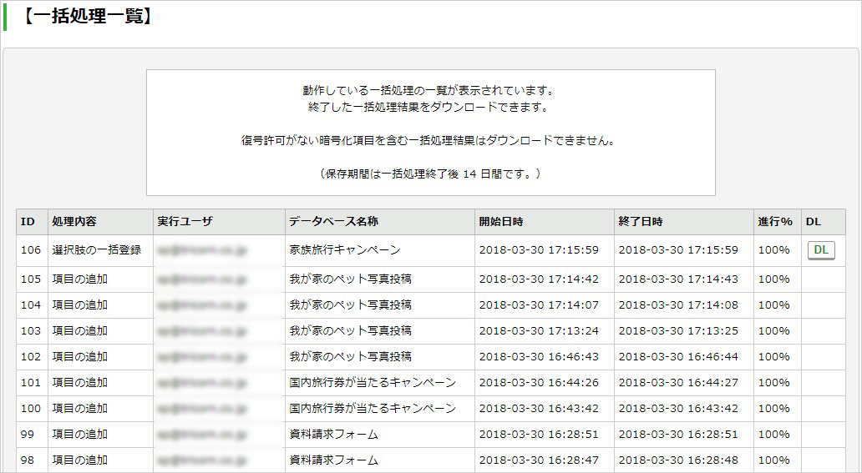Click end time 2018-03-30 16:46:44

click(x=678, y=356)
